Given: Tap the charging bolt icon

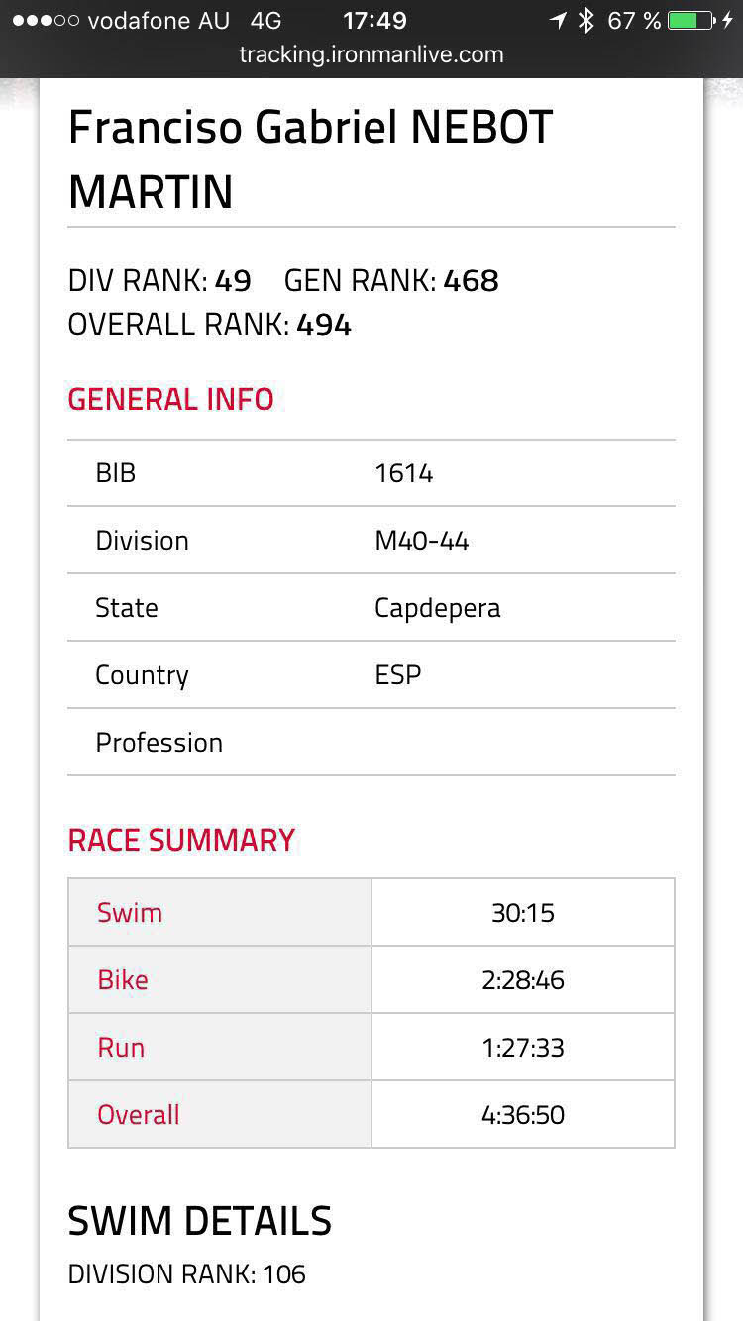Looking at the screenshot, I should coord(728,21).
